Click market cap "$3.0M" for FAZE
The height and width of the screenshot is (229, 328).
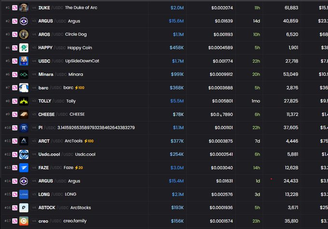[177, 168]
